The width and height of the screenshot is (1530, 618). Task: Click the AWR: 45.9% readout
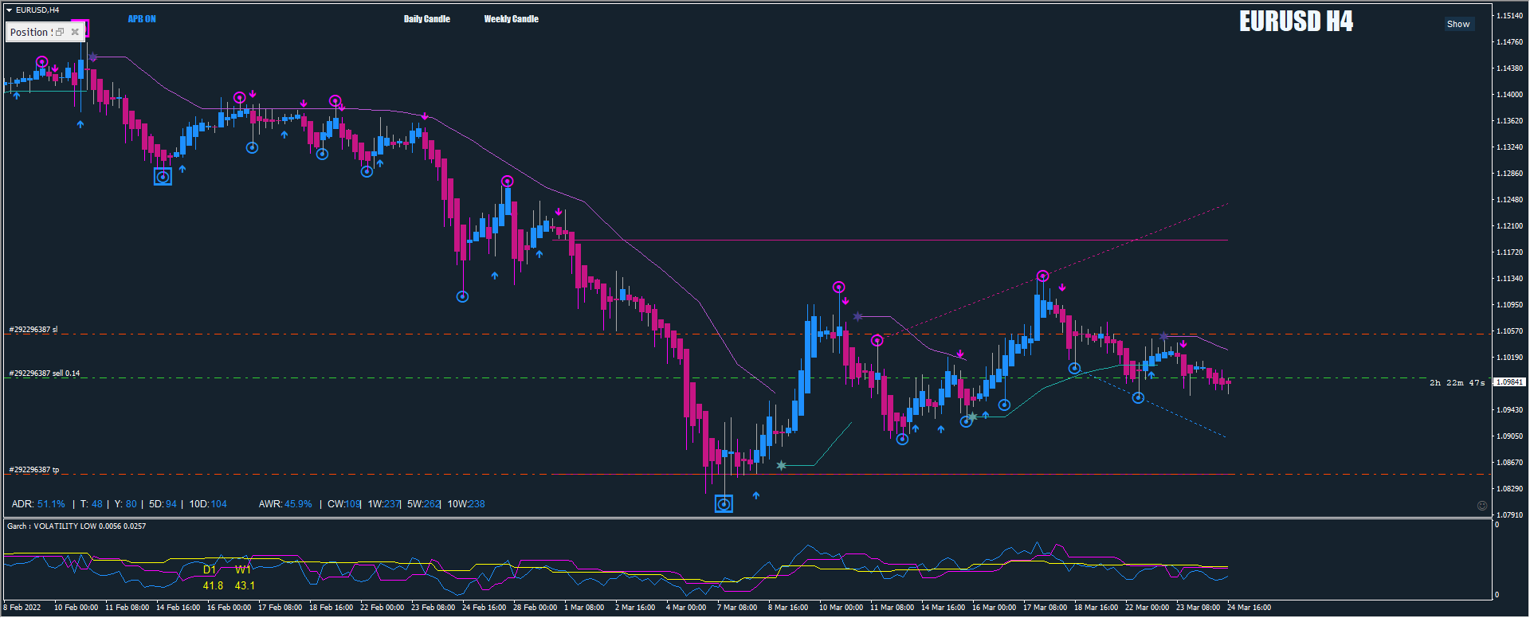[x=285, y=504]
